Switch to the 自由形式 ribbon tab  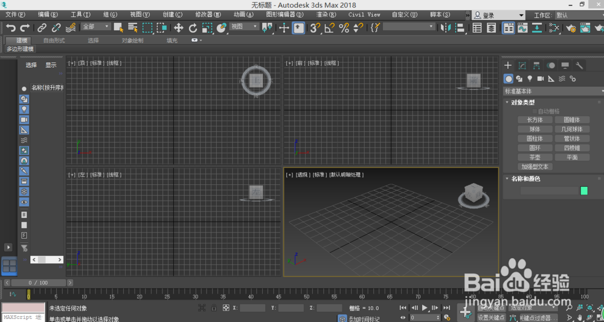[x=54, y=40]
